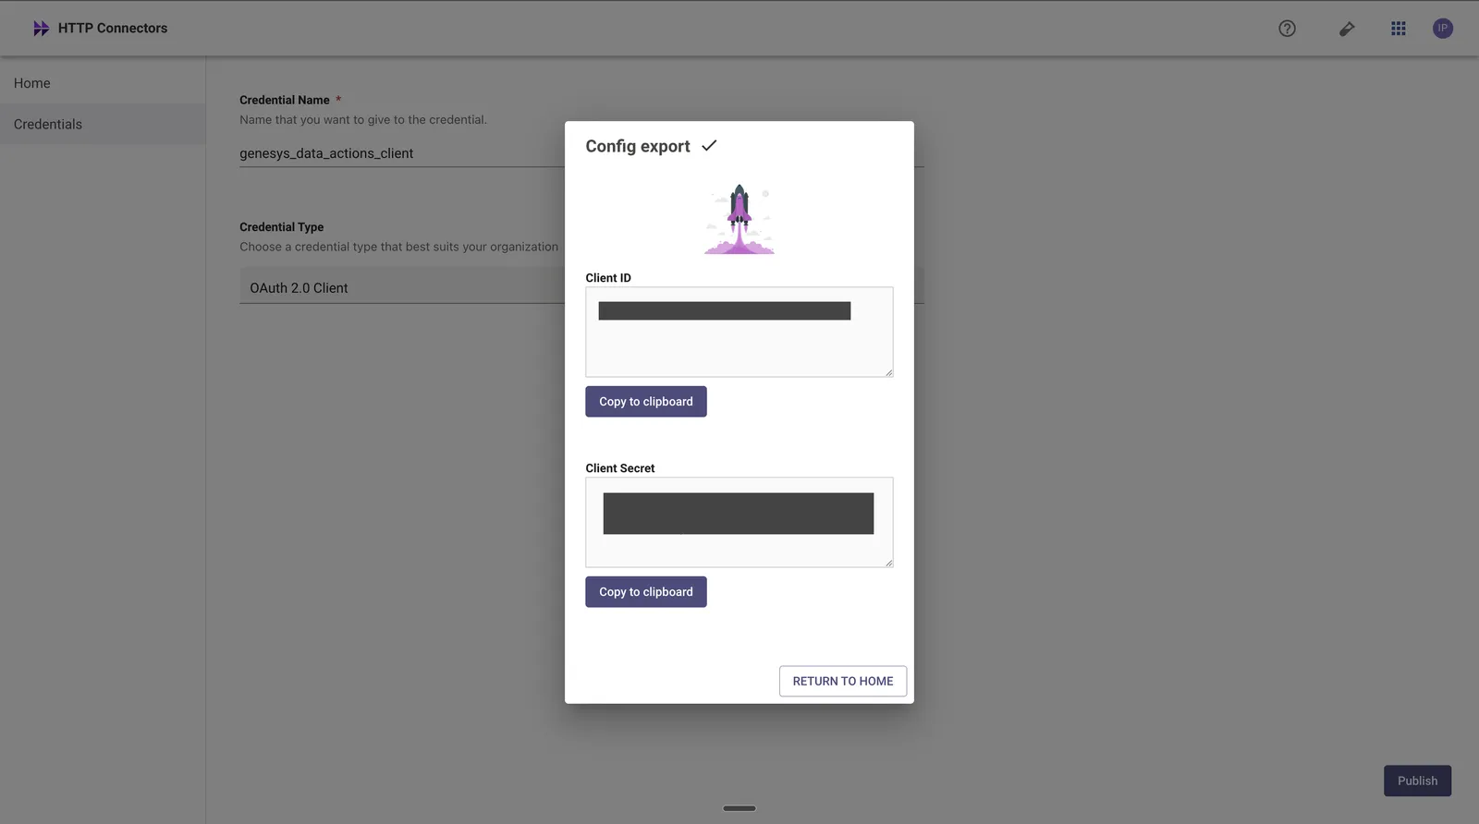Click the Publish button

pos(1417,781)
